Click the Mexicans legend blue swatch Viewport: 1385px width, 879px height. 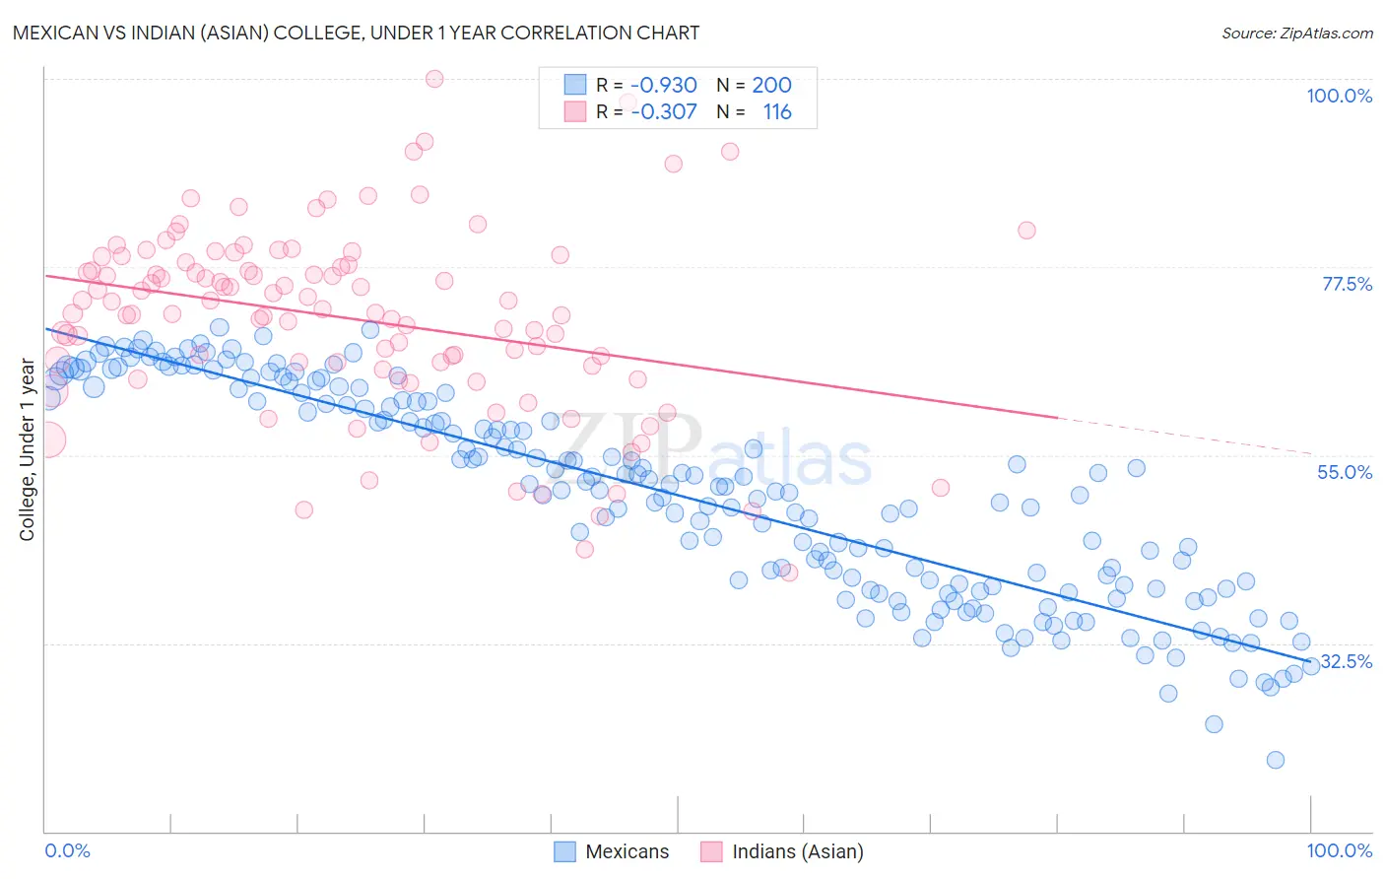coord(564,851)
